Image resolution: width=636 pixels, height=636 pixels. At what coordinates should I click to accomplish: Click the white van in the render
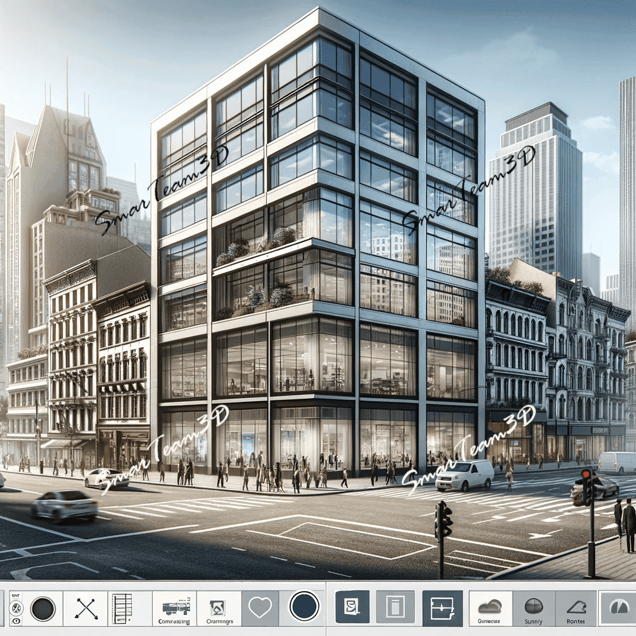tap(465, 476)
